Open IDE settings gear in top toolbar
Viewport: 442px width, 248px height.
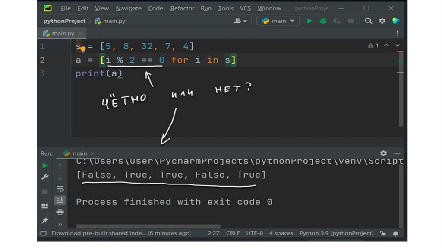coord(382,21)
